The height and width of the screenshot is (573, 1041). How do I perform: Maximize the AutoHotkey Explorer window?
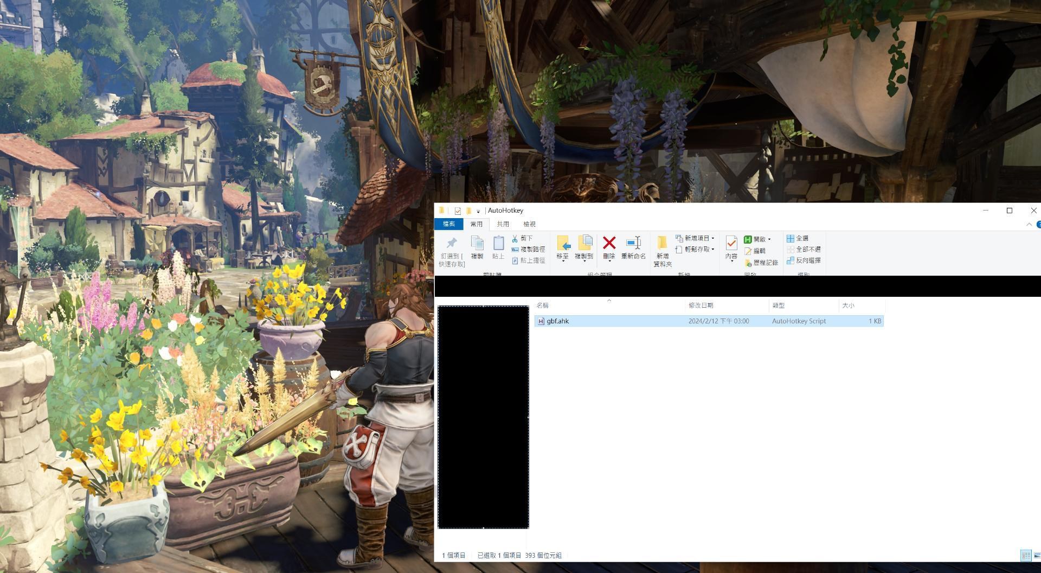[1010, 211]
